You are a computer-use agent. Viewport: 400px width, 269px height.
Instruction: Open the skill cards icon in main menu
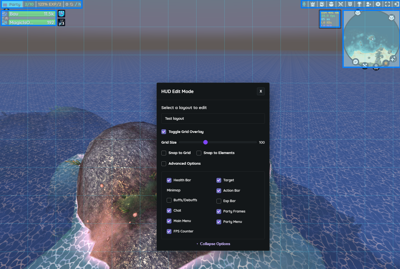pos(322,4)
